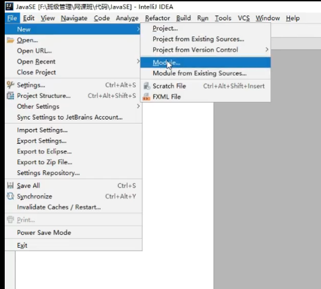Click the Open folder icon

tap(10, 40)
